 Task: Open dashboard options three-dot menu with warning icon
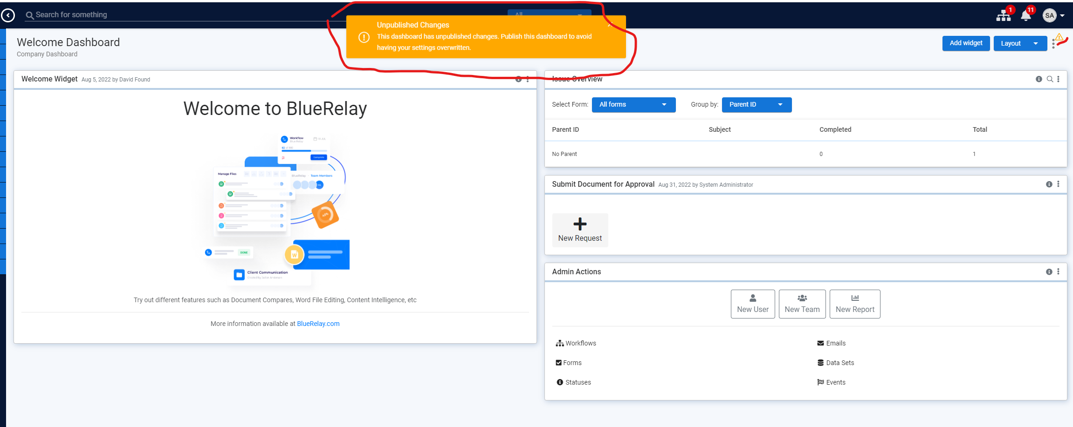click(x=1054, y=44)
